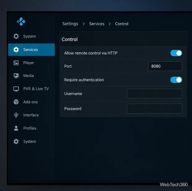Click the Profiles person icon
Screen dimensions: 192x191
16,128
